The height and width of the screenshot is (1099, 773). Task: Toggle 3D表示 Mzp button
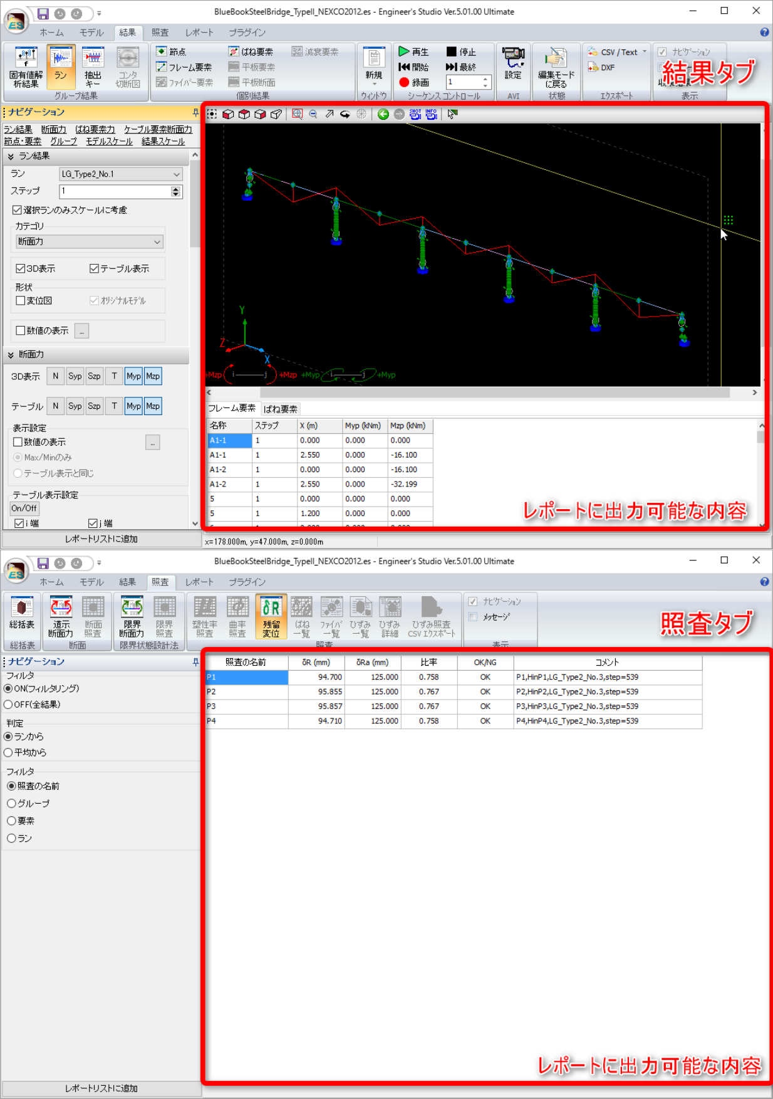coord(153,376)
